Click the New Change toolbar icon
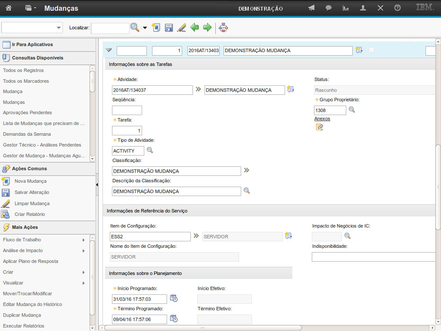 click(156, 28)
